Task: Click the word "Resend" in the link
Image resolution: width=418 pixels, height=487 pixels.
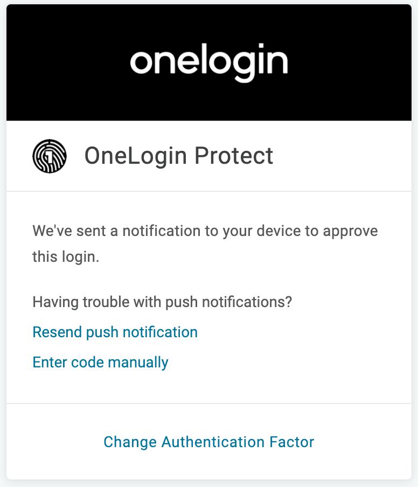Action: coord(57,332)
